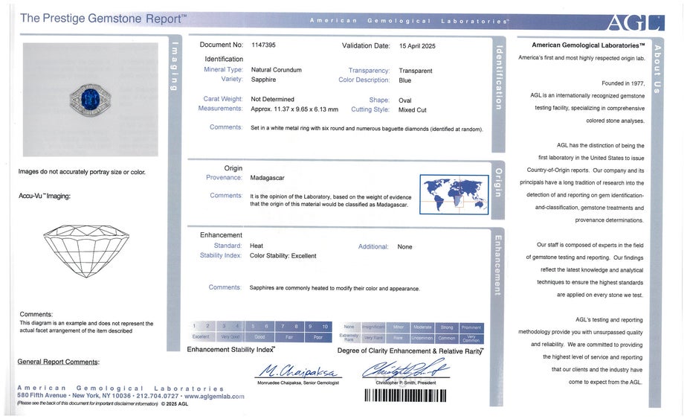Click the General Report Comments heading

[58, 362]
